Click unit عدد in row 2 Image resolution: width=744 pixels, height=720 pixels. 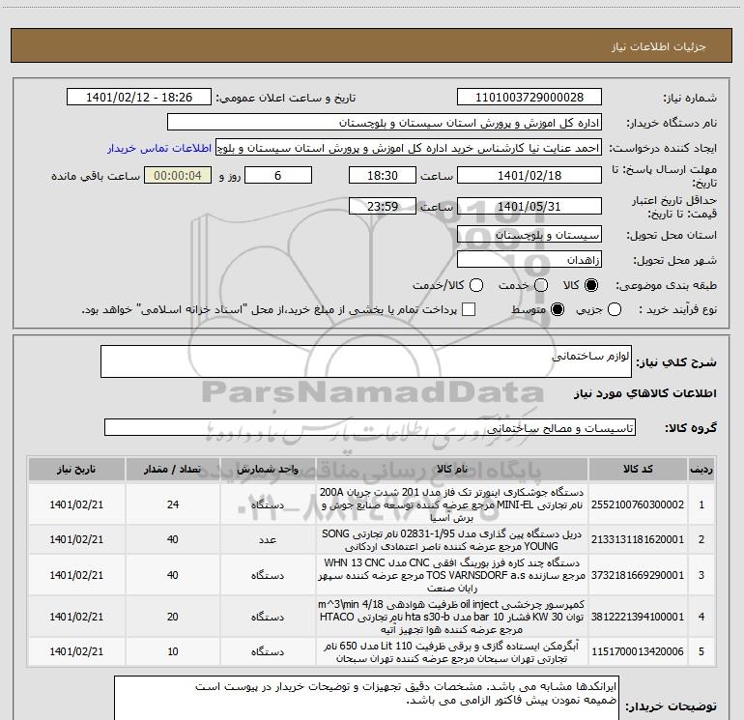point(268,539)
